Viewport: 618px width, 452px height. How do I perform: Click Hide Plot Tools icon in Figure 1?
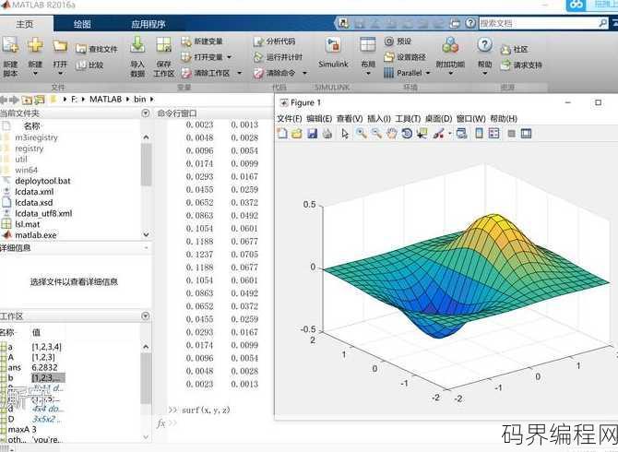click(x=512, y=134)
